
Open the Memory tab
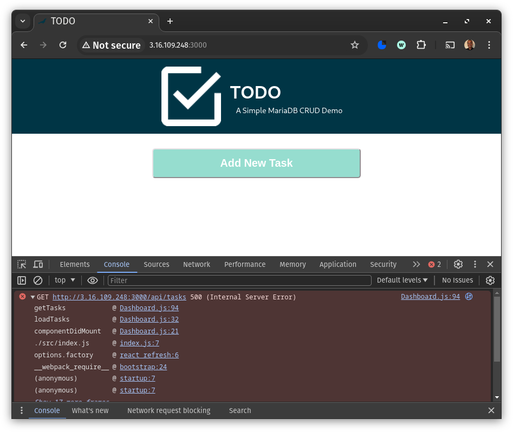(293, 264)
